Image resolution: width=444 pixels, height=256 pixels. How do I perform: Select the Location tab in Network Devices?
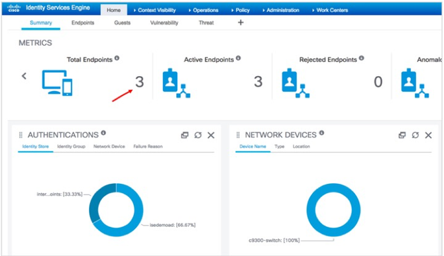(302, 146)
